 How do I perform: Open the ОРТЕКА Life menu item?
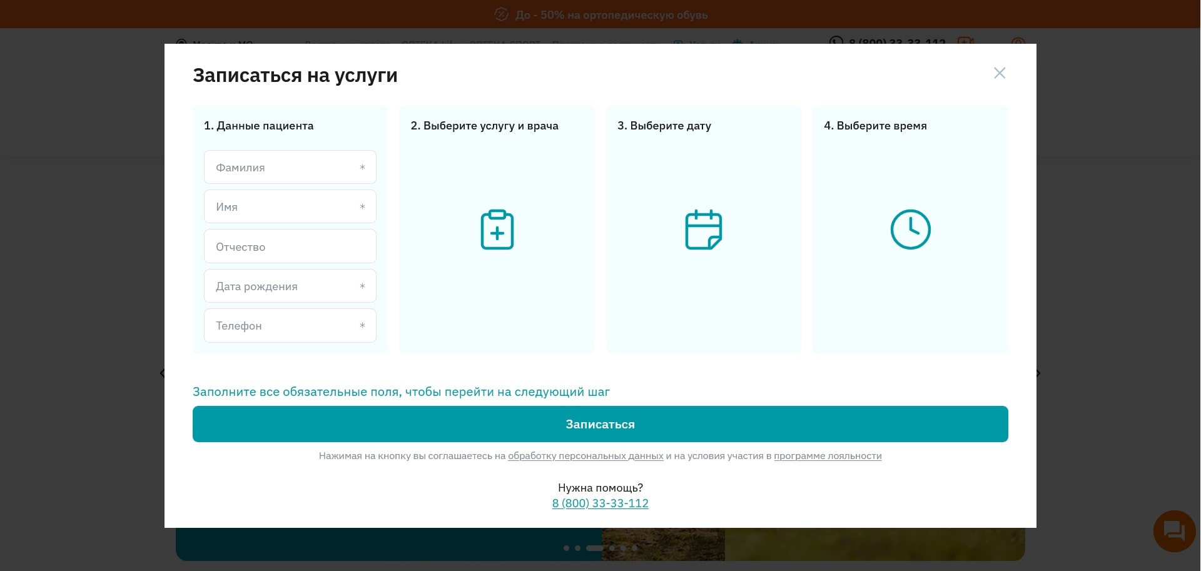(x=428, y=44)
